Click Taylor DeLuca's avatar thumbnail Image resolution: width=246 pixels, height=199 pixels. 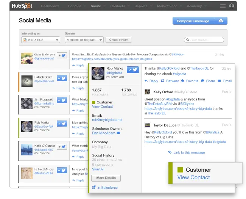point(148,125)
